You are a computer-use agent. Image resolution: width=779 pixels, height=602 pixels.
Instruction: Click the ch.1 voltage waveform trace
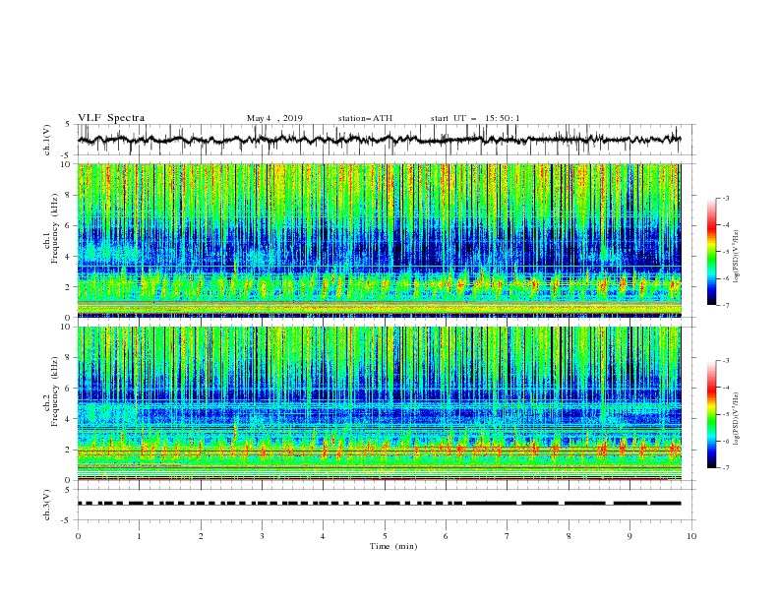click(x=379, y=140)
